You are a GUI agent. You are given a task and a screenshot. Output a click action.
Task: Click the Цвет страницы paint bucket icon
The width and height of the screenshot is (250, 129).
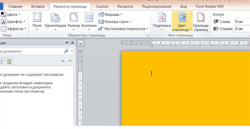tap(182, 17)
